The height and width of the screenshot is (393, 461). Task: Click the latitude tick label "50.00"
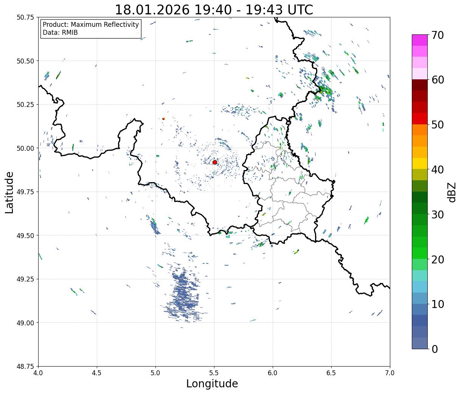pyautogui.click(x=25, y=148)
